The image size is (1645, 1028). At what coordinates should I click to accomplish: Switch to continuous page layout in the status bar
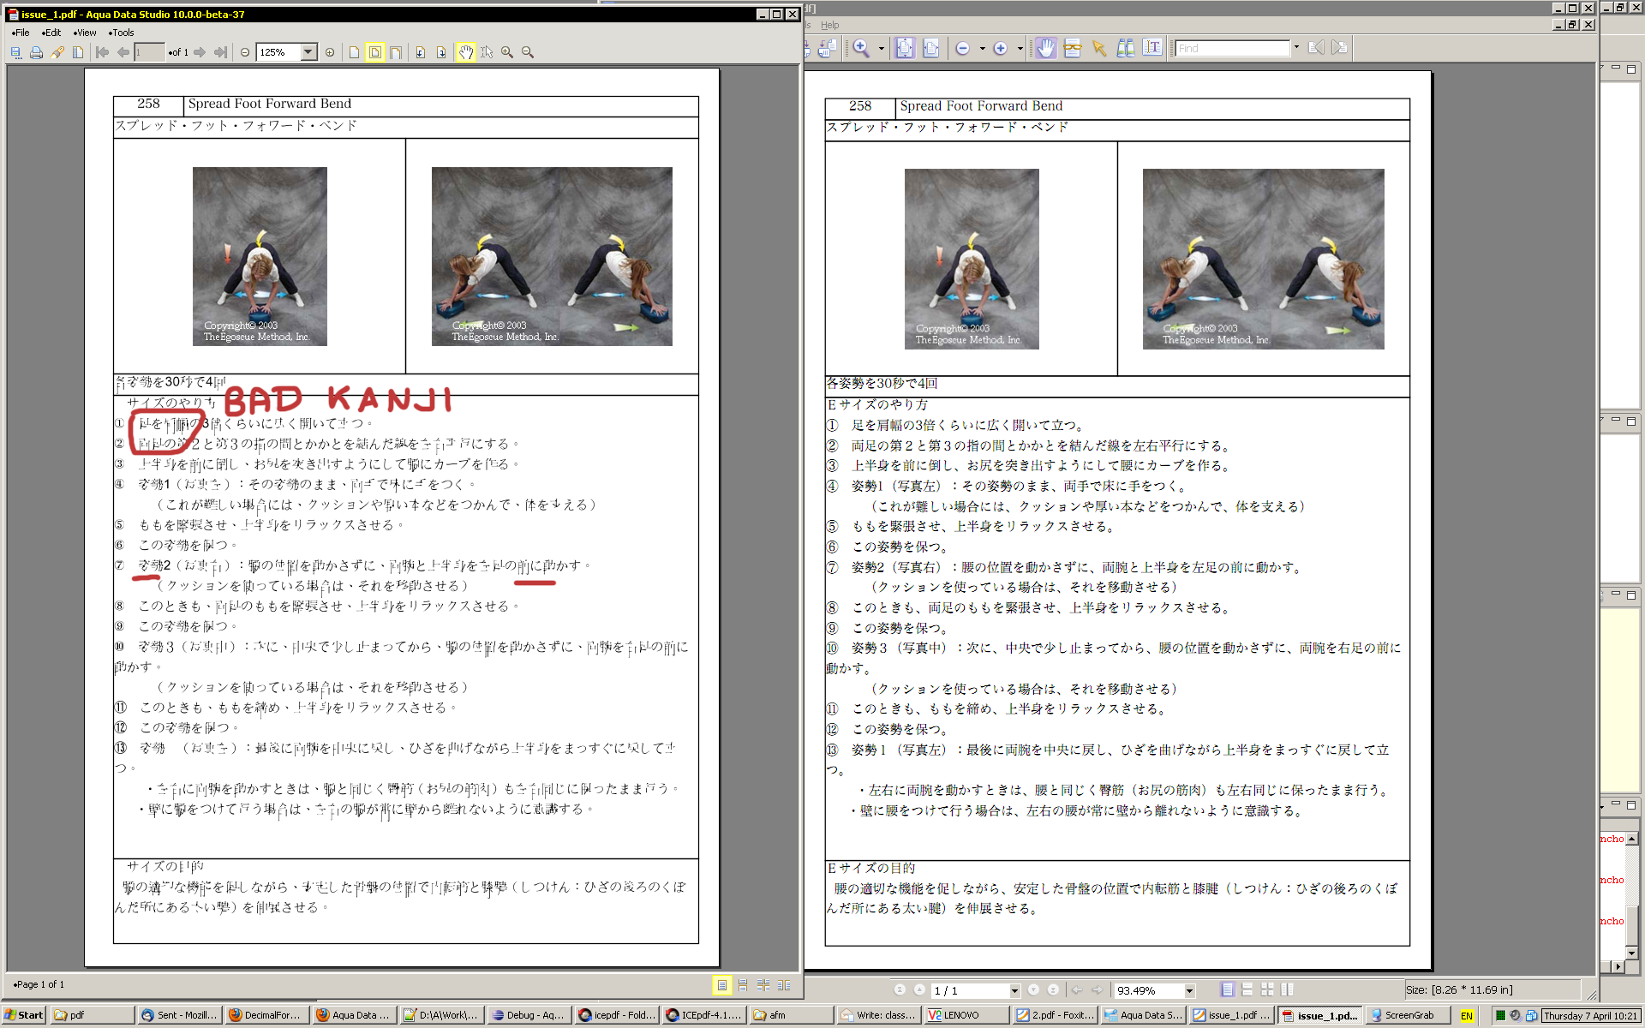(1247, 989)
